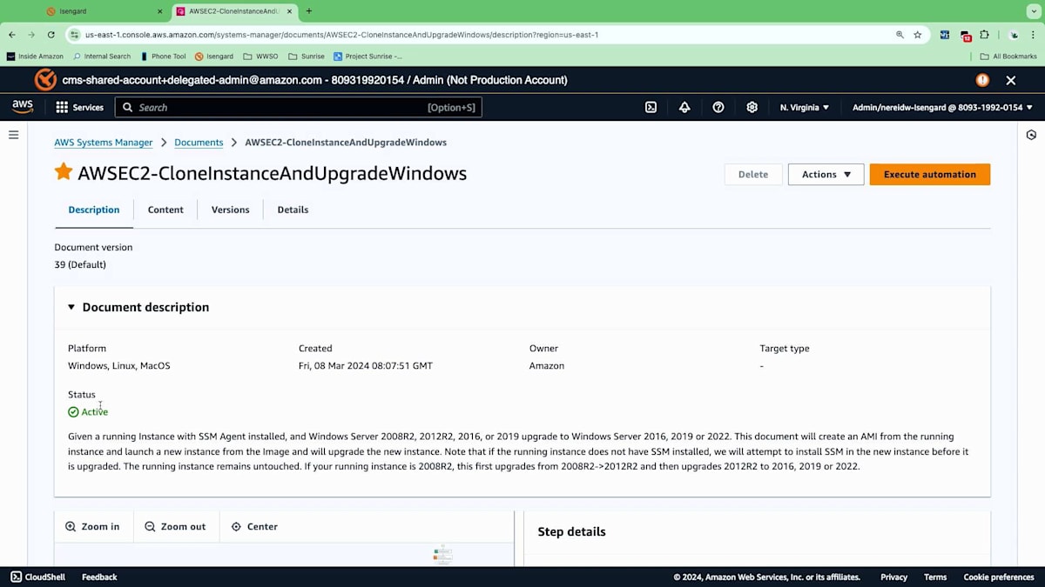Click the Zoom out button
The height and width of the screenshot is (587, 1045).
click(175, 526)
